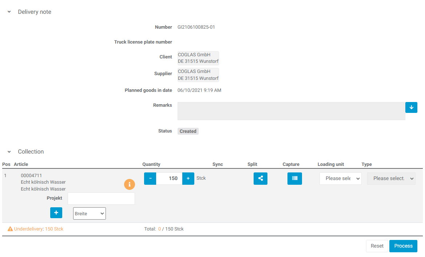Image resolution: width=425 pixels, height=257 pixels.
Task: Click the Supplier COGLAS GmbH field
Action: click(x=198, y=75)
